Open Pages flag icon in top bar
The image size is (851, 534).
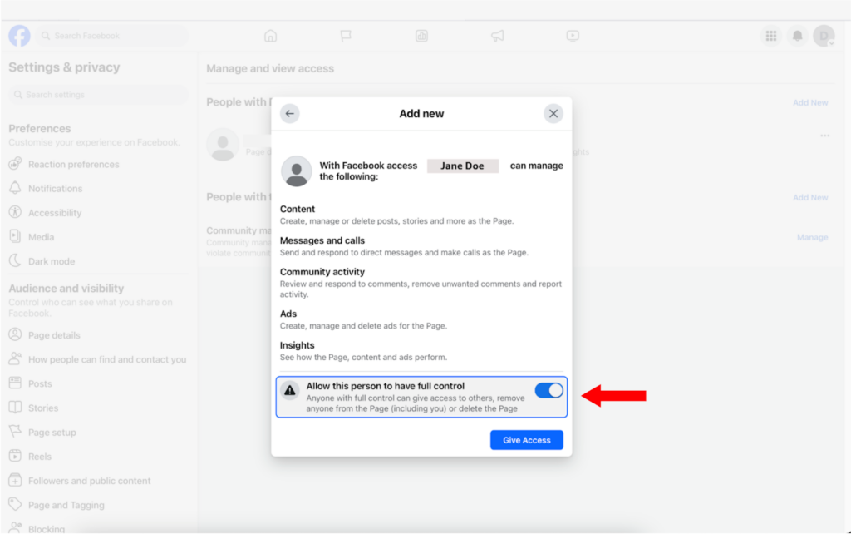pos(346,36)
